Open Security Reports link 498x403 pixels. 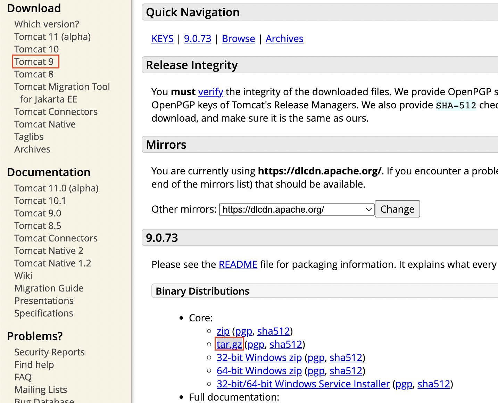tap(50, 352)
